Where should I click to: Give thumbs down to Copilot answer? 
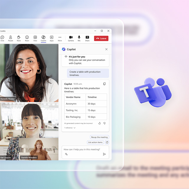click(104, 123)
